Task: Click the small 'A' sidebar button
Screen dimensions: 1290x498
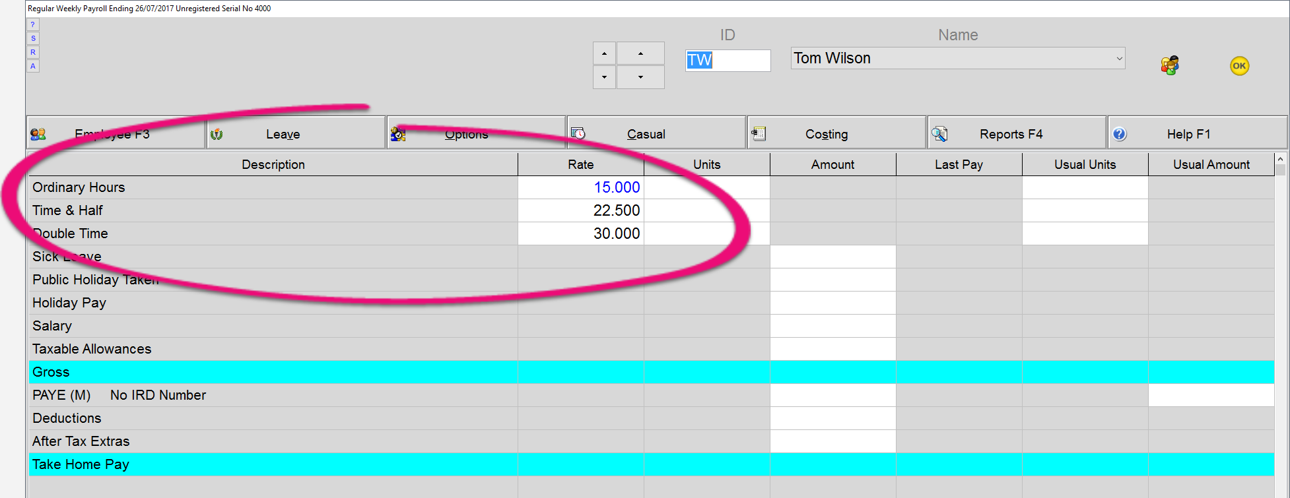Action: [x=33, y=66]
